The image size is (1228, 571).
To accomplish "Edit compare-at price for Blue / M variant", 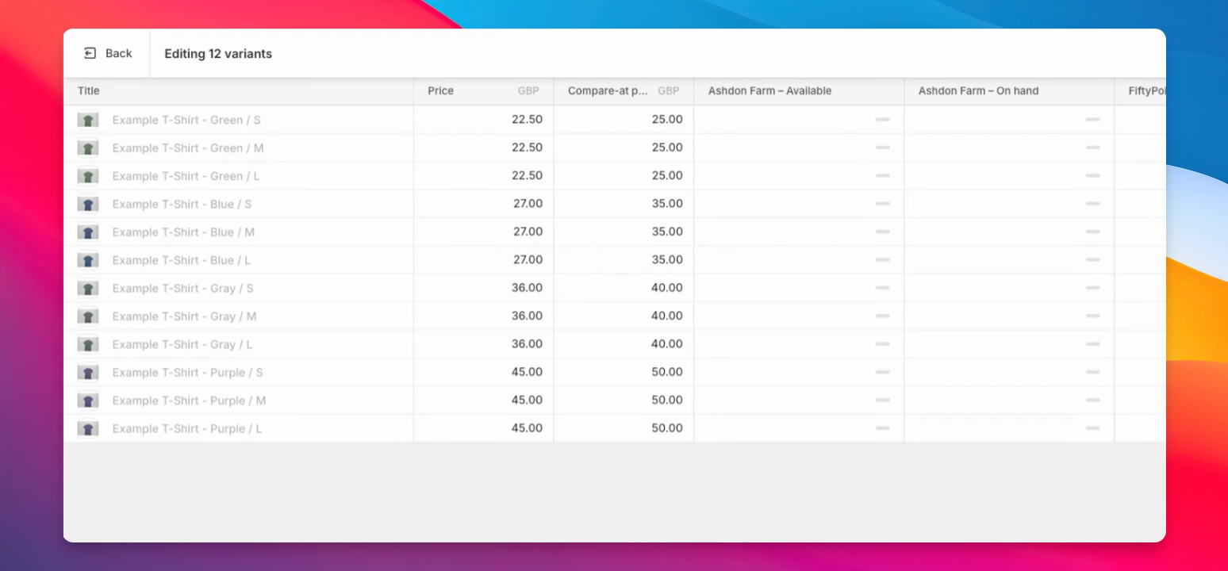I will pyautogui.click(x=624, y=232).
